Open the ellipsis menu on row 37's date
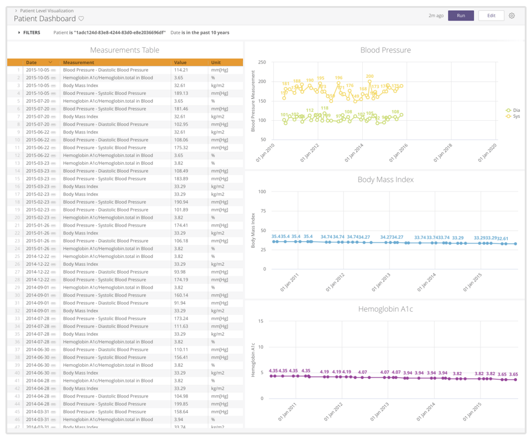Viewport: 532px width, 441px height. (x=53, y=350)
